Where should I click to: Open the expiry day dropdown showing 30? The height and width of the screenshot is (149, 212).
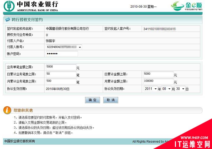tap(180, 89)
